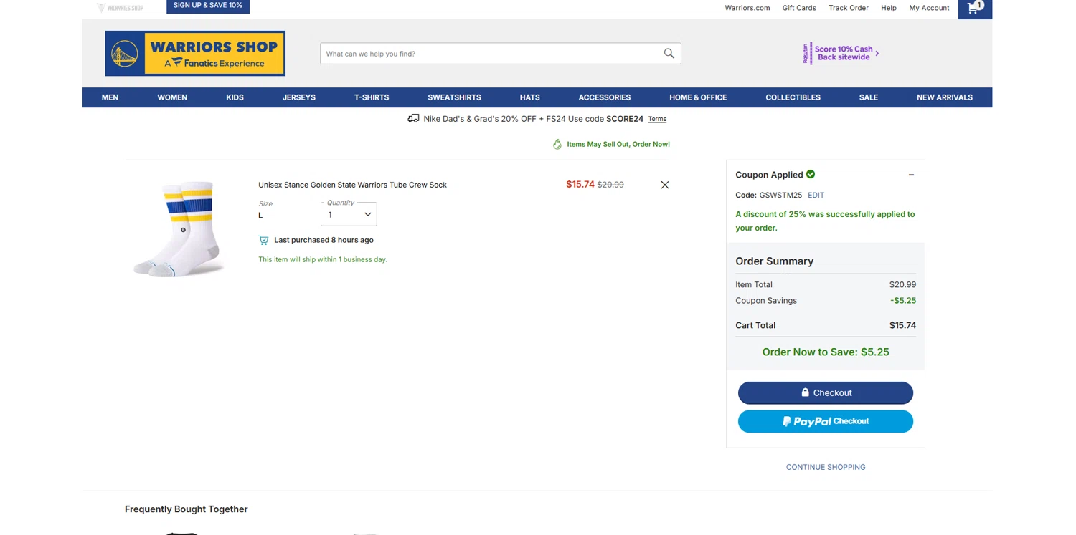Screen dimensions: 1076x535
Task: Open the JERSEYS menu
Action: [299, 97]
